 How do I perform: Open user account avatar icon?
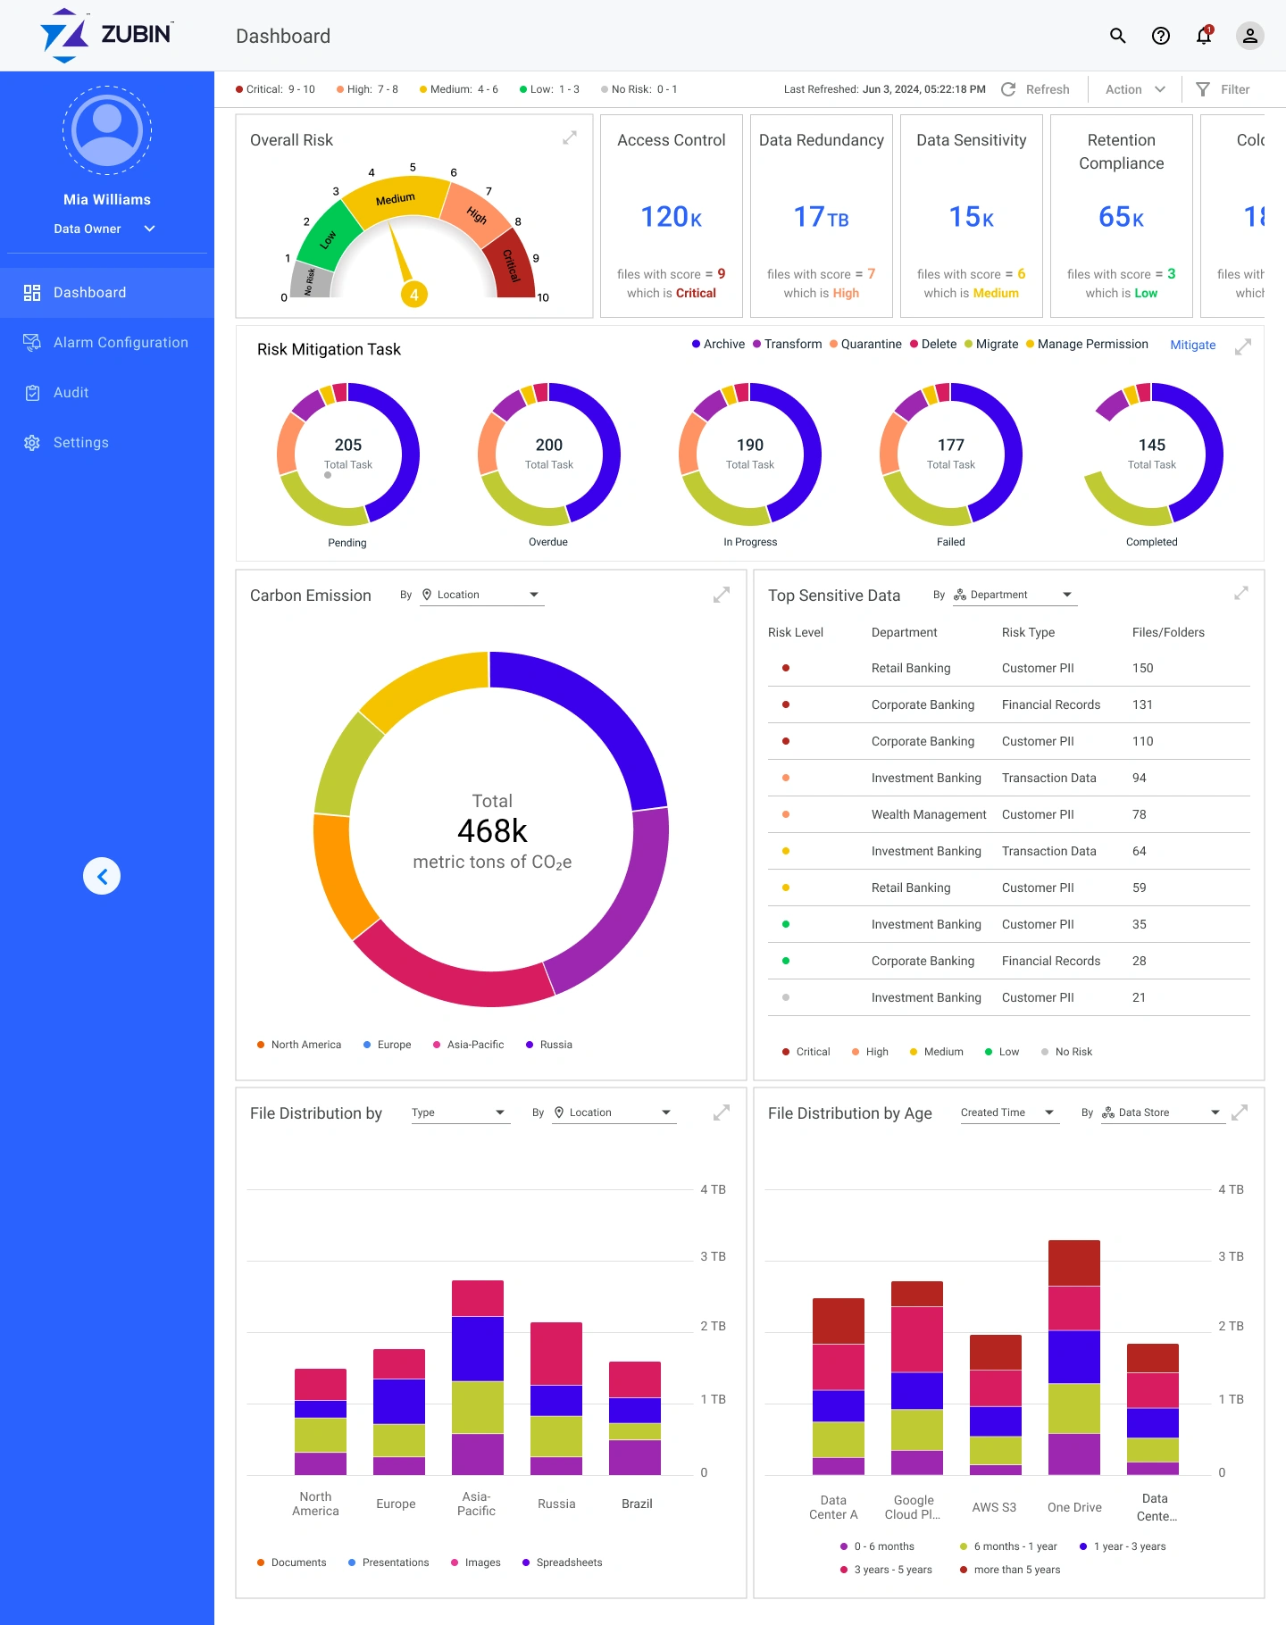(x=1249, y=36)
